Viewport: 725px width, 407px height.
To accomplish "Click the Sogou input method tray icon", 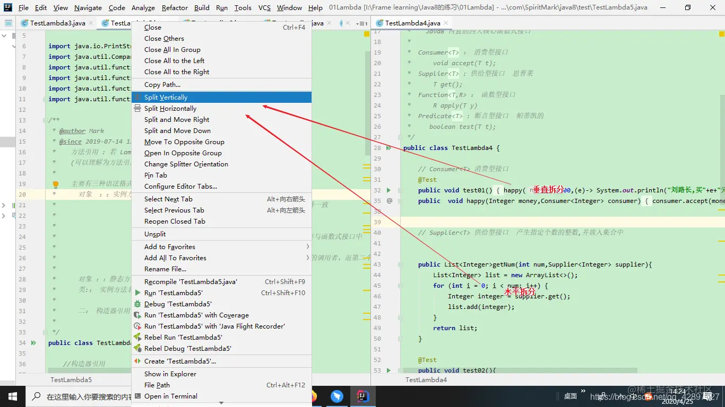I will [649, 396].
